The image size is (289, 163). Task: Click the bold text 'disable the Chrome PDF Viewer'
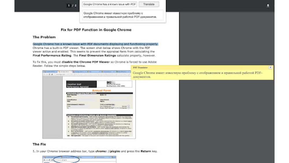click(x=86, y=62)
